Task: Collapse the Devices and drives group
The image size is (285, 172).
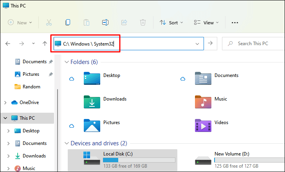Action: tap(67, 143)
